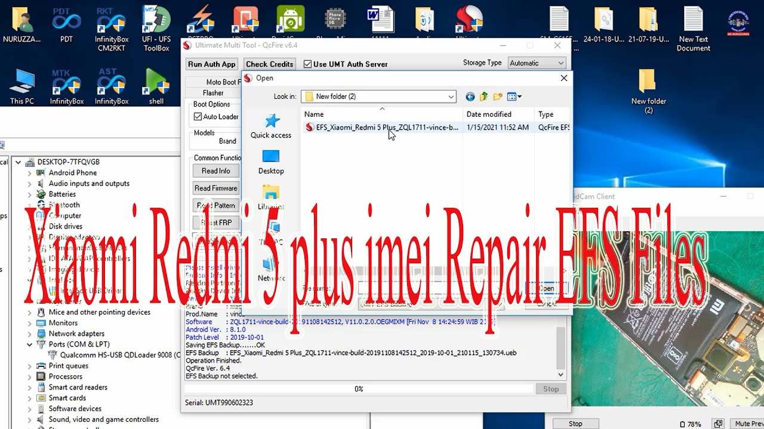Screen dimensions: 764x429
Task: Expand the Disk drives node
Action: tap(29, 226)
